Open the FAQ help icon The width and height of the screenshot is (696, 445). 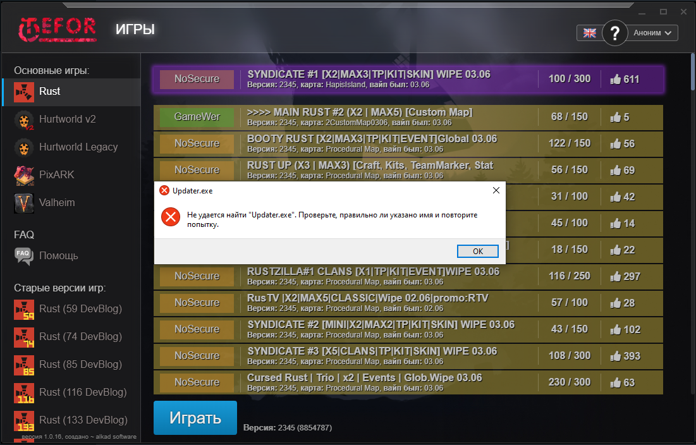(x=24, y=256)
